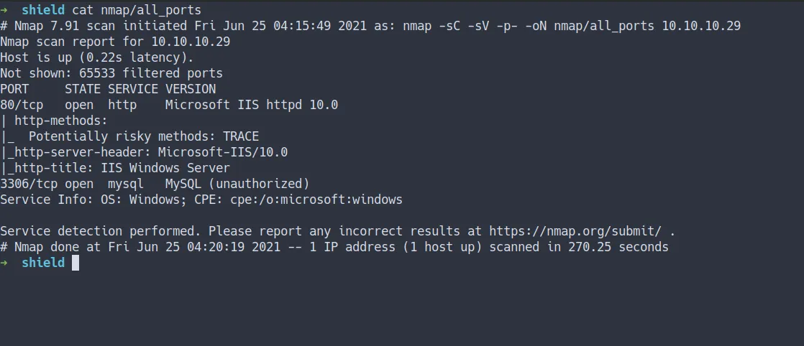804x346 pixels.
Task: Click the "shield" directory name in the first prompt
Action: pyautogui.click(x=43, y=10)
